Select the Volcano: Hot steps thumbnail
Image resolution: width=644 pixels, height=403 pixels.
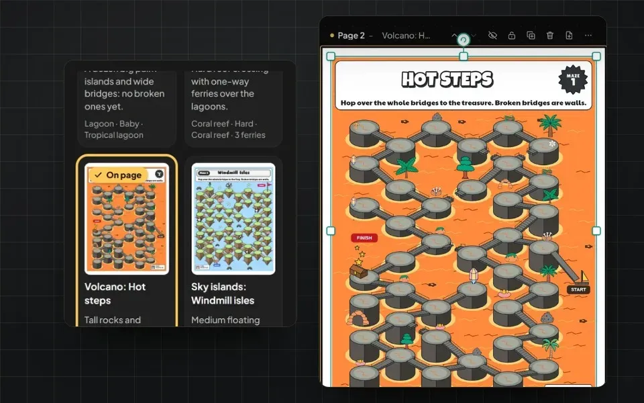[x=127, y=219]
